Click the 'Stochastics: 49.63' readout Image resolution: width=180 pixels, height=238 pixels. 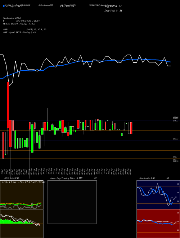[x=12, y=18]
